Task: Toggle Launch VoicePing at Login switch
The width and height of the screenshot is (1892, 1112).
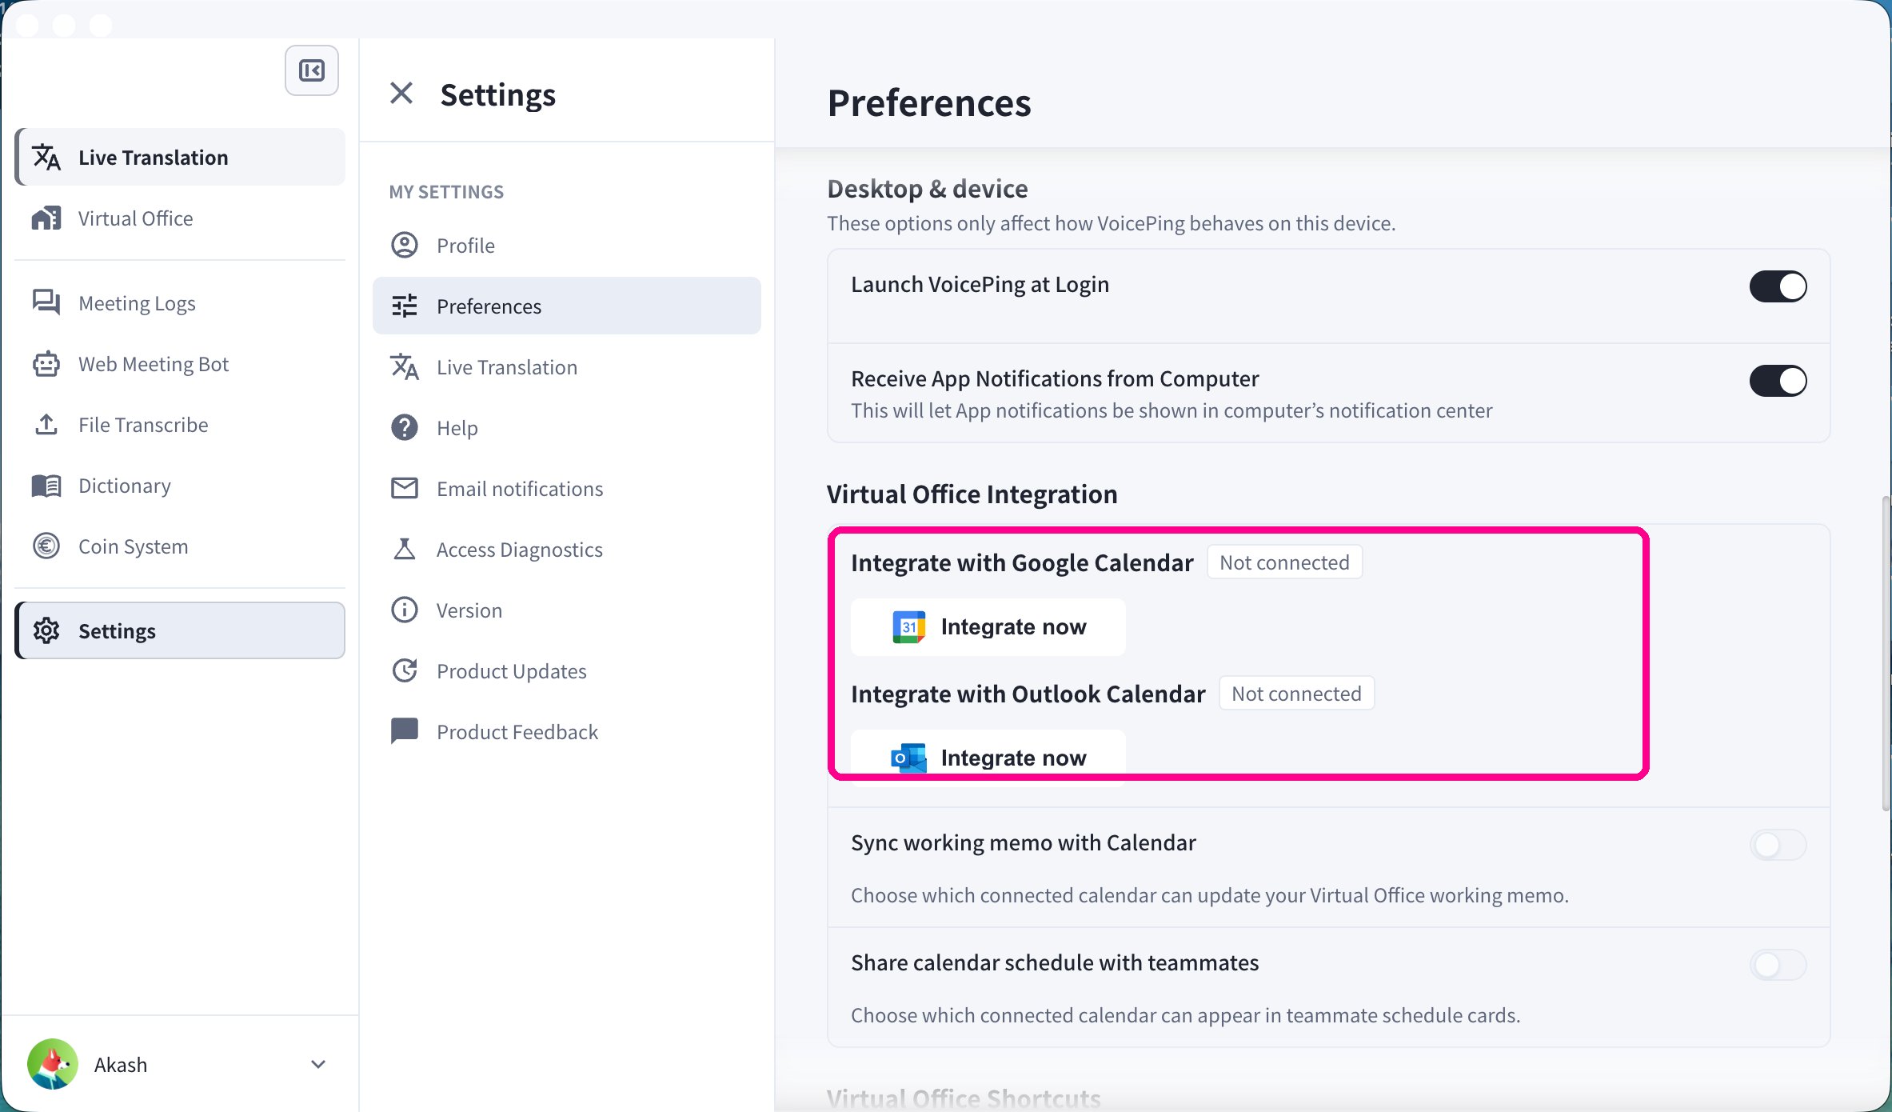Action: pos(1778,286)
